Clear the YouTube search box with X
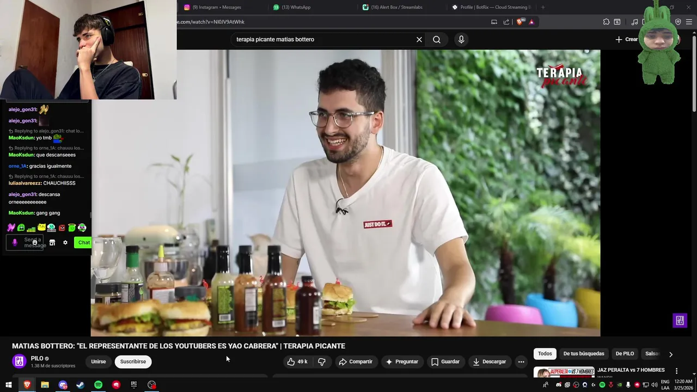The width and height of the screenshot is (697, 392). click(419, 39)
